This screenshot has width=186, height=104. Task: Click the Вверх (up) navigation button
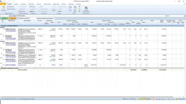[32, 11]
